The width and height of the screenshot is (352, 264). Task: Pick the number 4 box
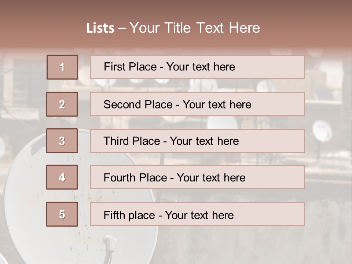click(x=62, y=177)
